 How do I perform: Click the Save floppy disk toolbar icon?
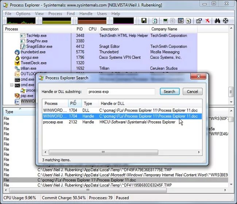(144, 20)
